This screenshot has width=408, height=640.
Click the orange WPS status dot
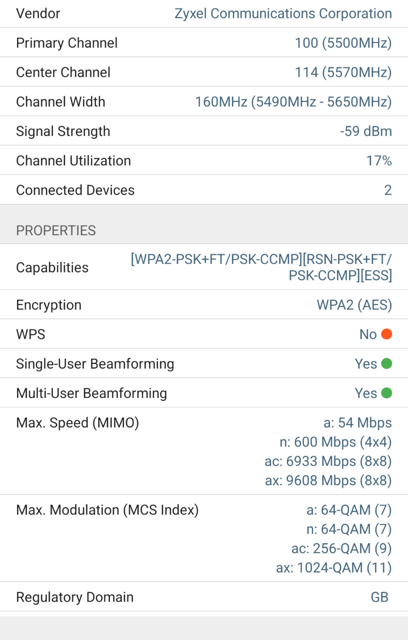click(x=387, y=334)
